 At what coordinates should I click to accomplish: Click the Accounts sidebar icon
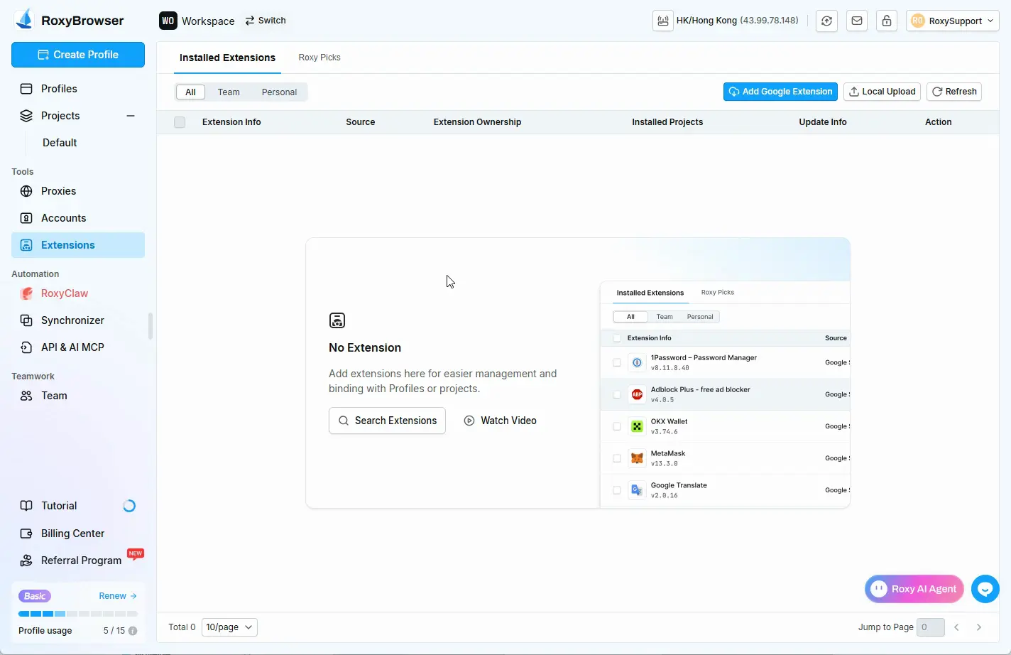pos(26,218)
